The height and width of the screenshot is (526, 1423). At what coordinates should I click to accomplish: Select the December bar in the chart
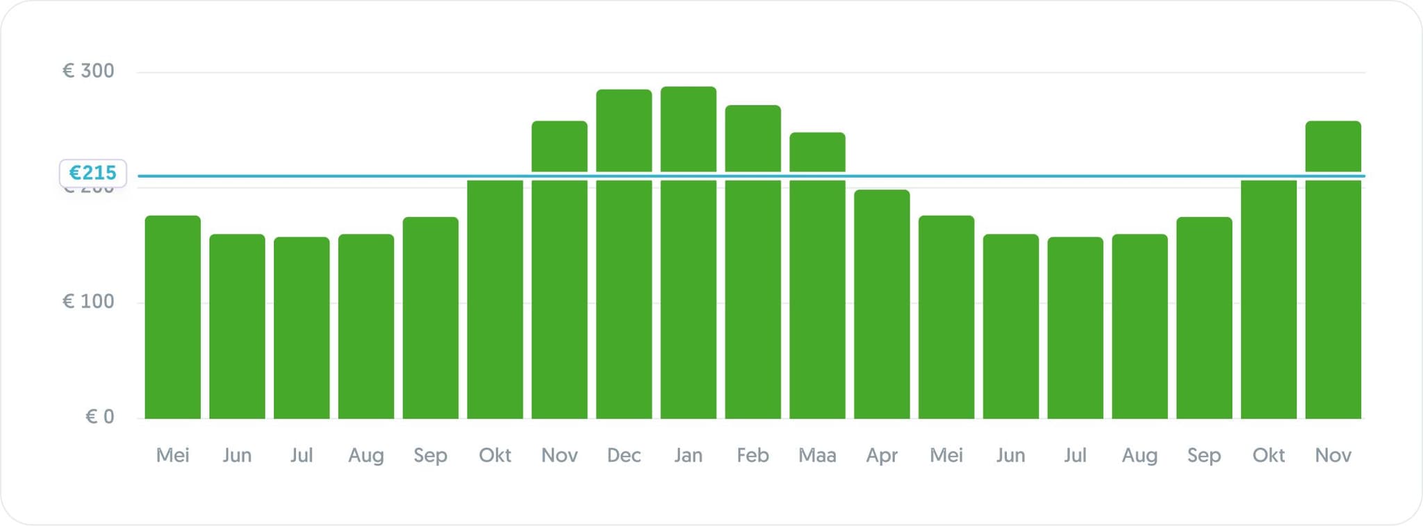click(624, 278)
